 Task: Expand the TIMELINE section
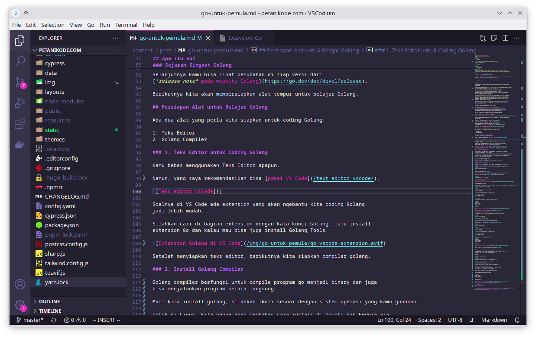pyautogui.click(x=78, y=311)
